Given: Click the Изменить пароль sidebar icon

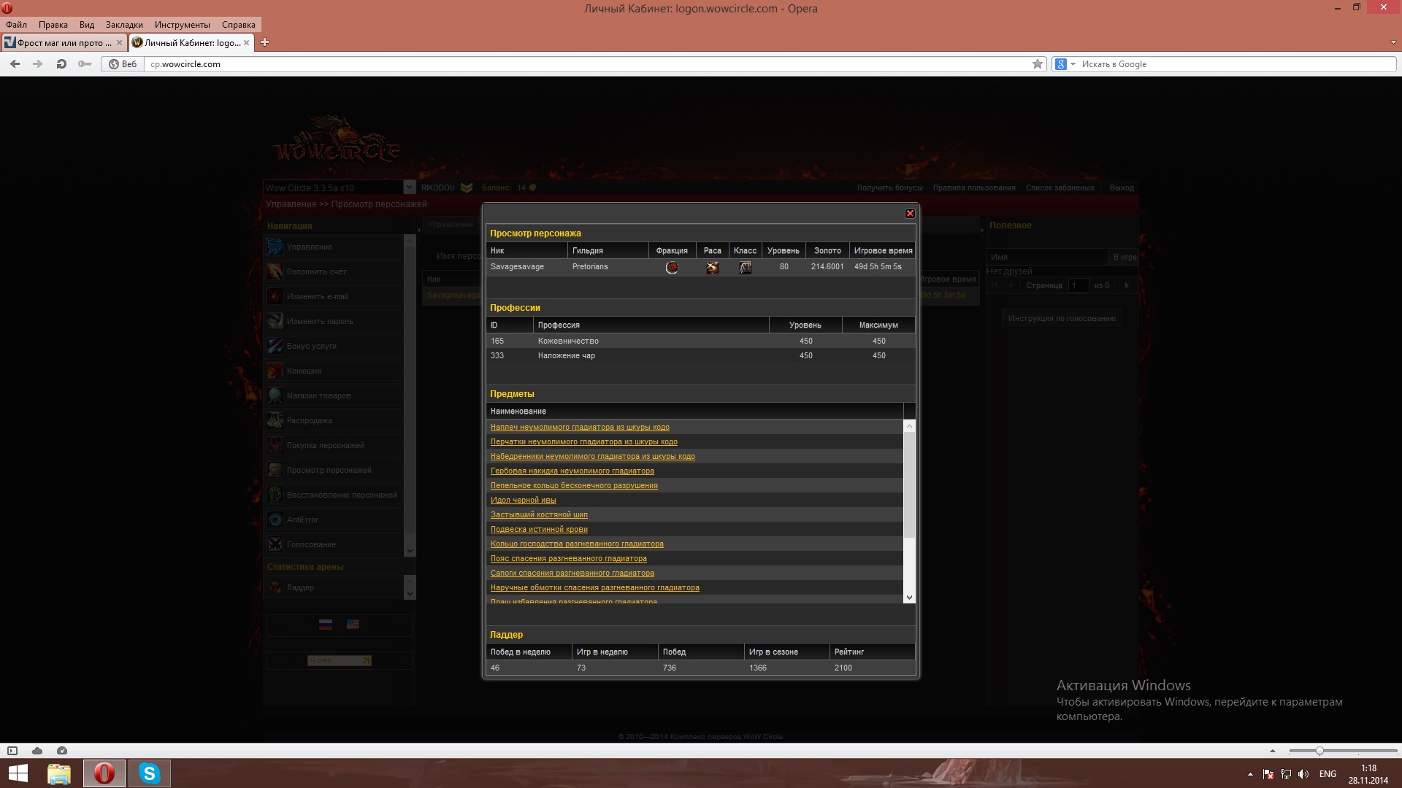Looking at the screenshot, I should (x=275, y=321).
